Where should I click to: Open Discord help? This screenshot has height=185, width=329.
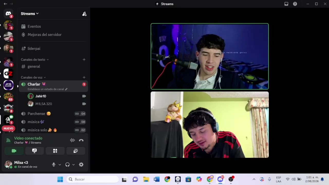point(295,4)
